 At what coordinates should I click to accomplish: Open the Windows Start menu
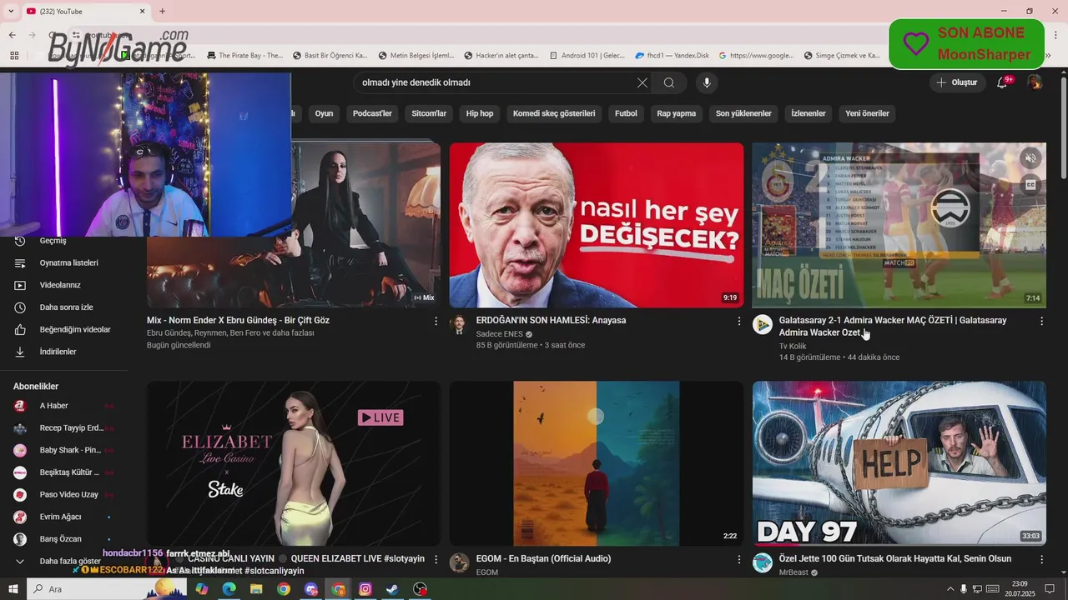13,589
